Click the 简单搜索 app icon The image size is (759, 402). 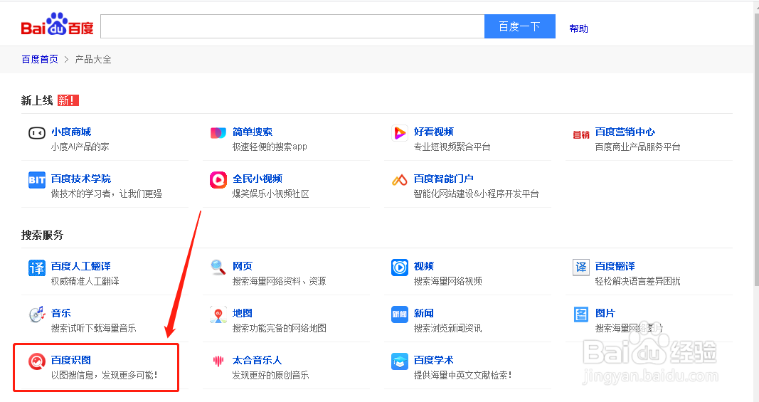pos(218,133)
